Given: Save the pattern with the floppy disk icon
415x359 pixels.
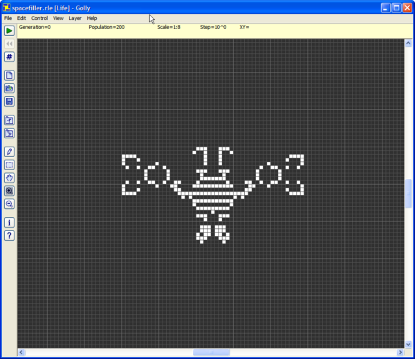Looking at the screenshot, I should click(9, 102).
